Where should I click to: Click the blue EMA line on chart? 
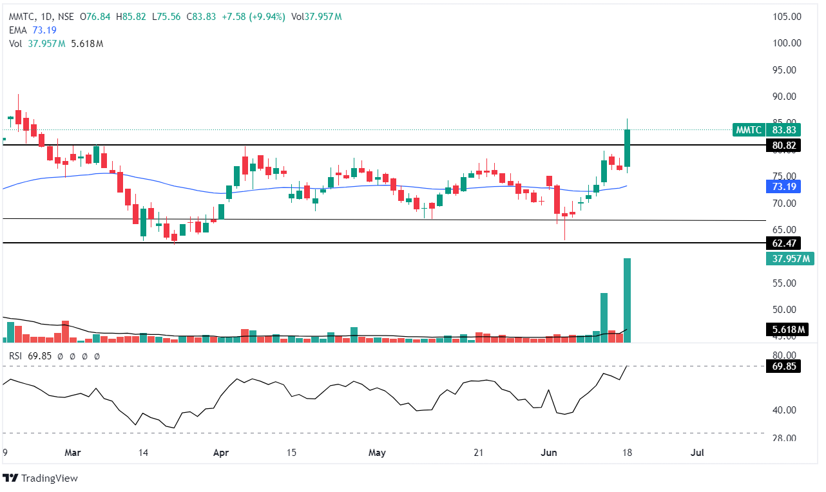[258, 190]
